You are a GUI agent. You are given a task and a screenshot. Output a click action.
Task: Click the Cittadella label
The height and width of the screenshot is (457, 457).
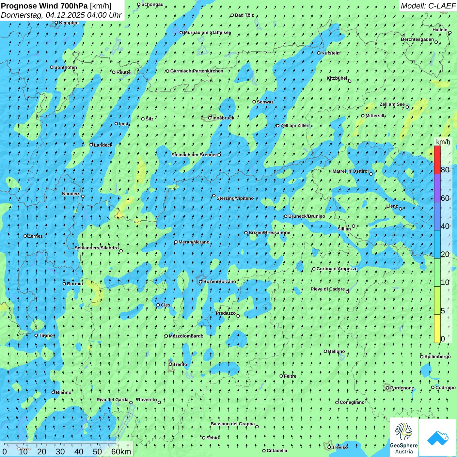277,450
